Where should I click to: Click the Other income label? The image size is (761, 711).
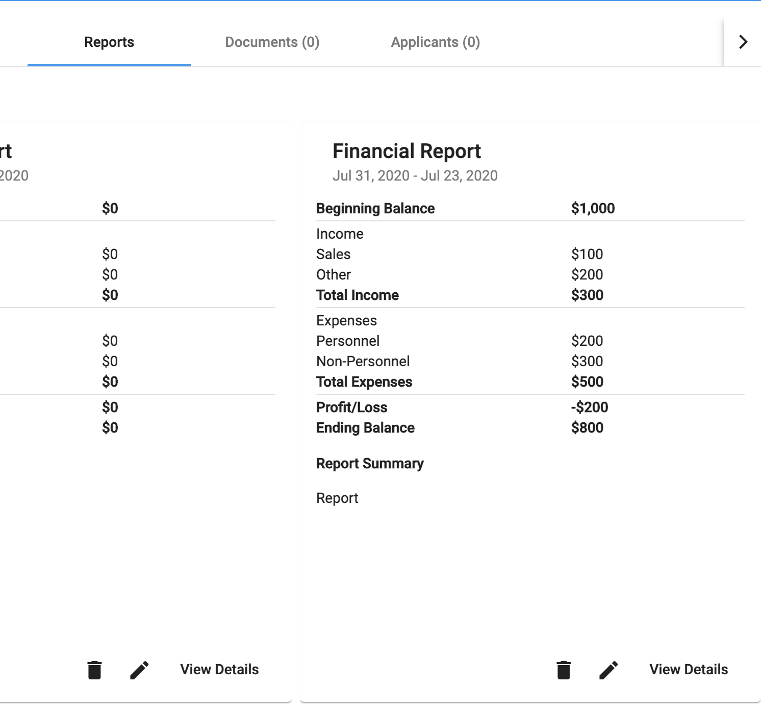pos(334,274)
